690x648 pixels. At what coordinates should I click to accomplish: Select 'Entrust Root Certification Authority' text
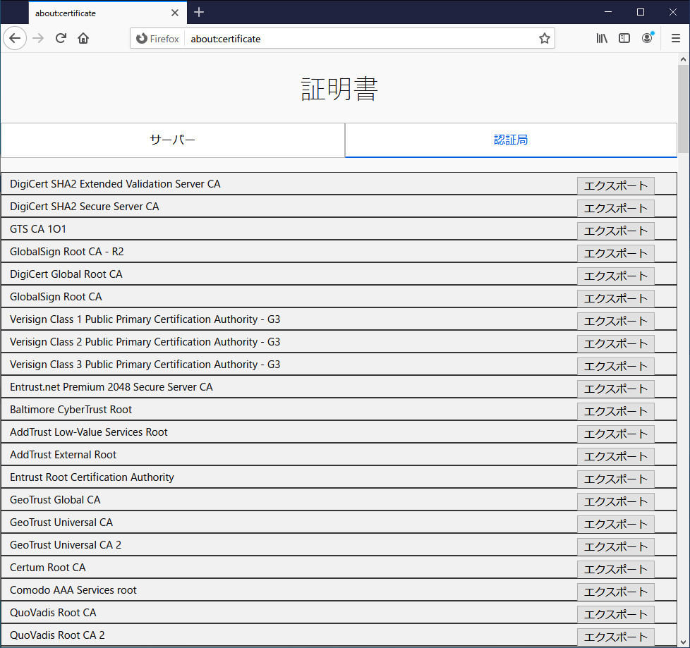click(92, 477)
